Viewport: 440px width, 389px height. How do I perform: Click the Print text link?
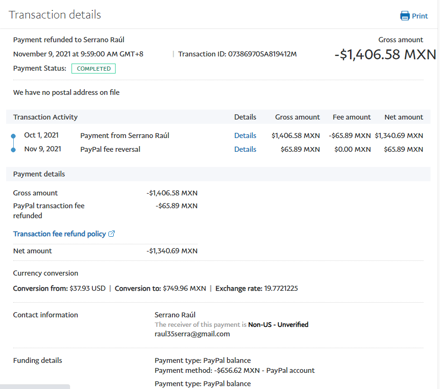pos(420,16)
